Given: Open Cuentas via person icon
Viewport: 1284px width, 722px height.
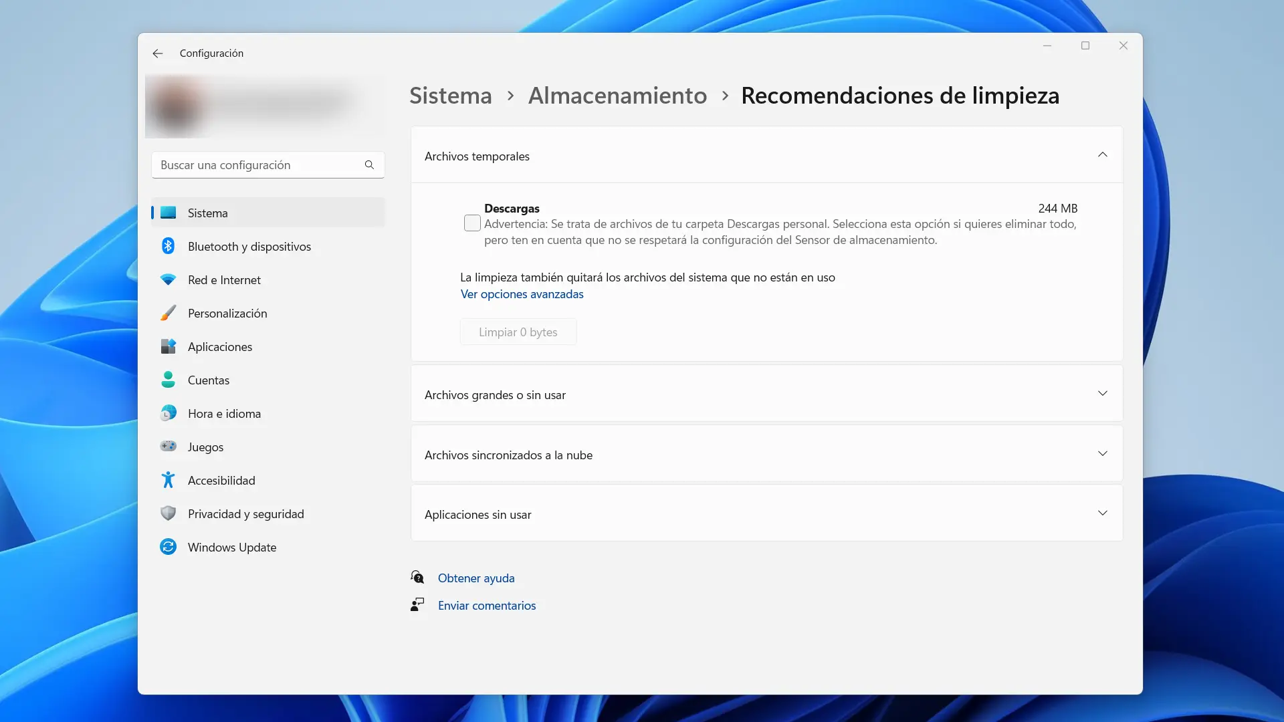Looking at the screenshot, I should click(168, 380).
